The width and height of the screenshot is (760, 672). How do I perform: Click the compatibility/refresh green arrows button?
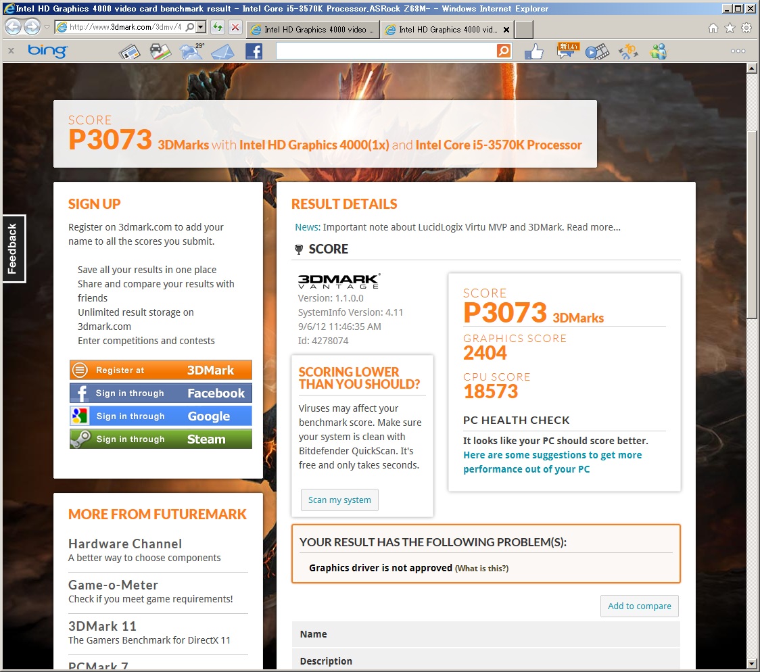click(x=218, y=27)
